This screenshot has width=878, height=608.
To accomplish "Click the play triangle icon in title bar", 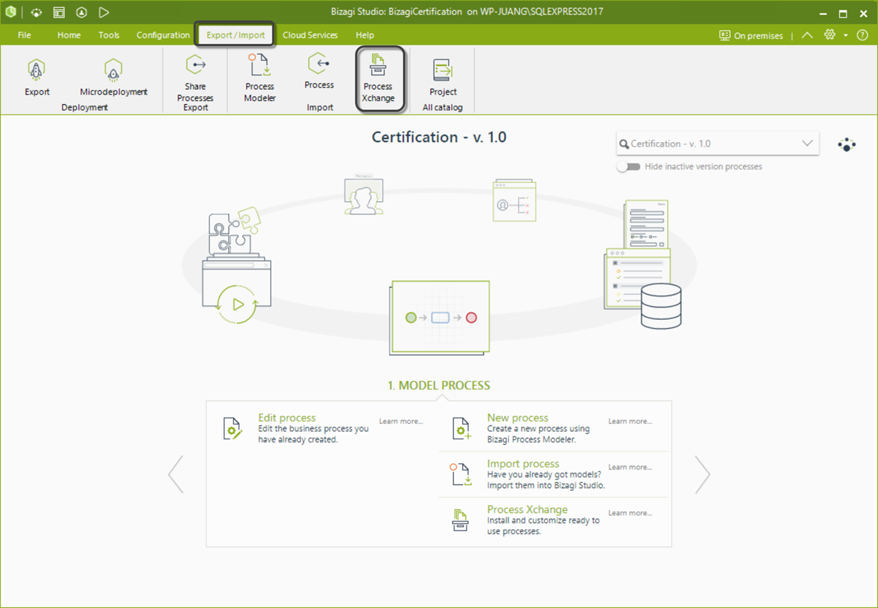I will coord(104,12).
